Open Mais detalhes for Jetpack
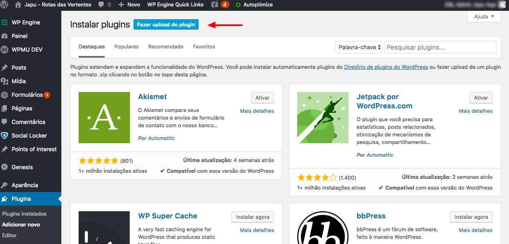The height and width of the screenshot is (244, 509). pyautogui.click(x=476, y=111)
